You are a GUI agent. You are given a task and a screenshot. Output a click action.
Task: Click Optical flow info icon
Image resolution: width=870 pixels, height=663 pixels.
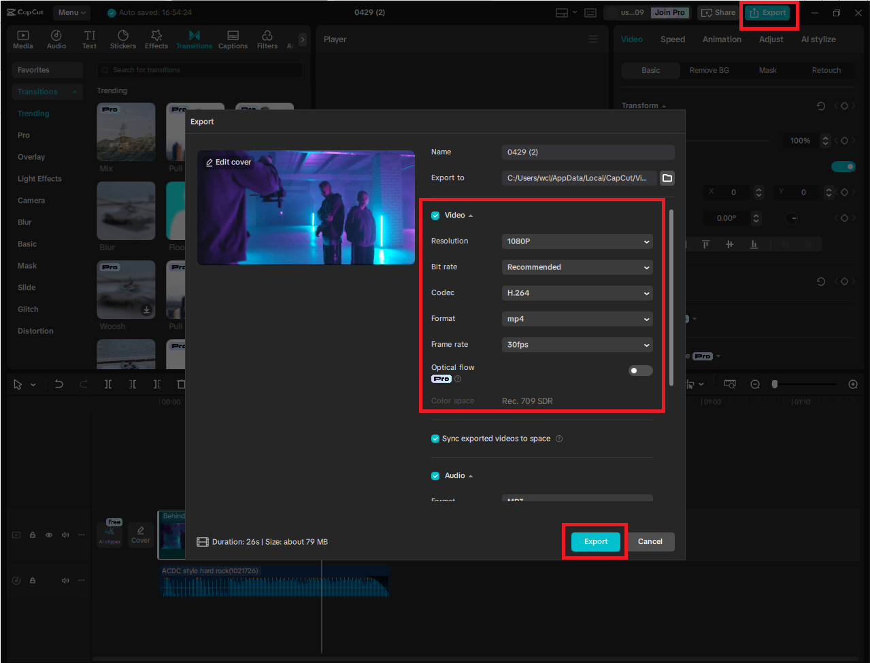pos(458,379)
